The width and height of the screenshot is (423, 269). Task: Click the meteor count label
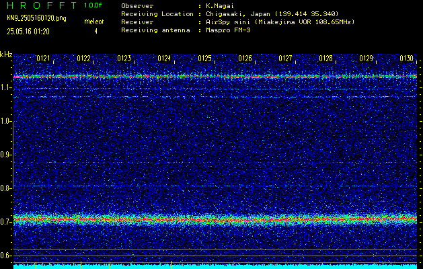[x=94, y=22]
